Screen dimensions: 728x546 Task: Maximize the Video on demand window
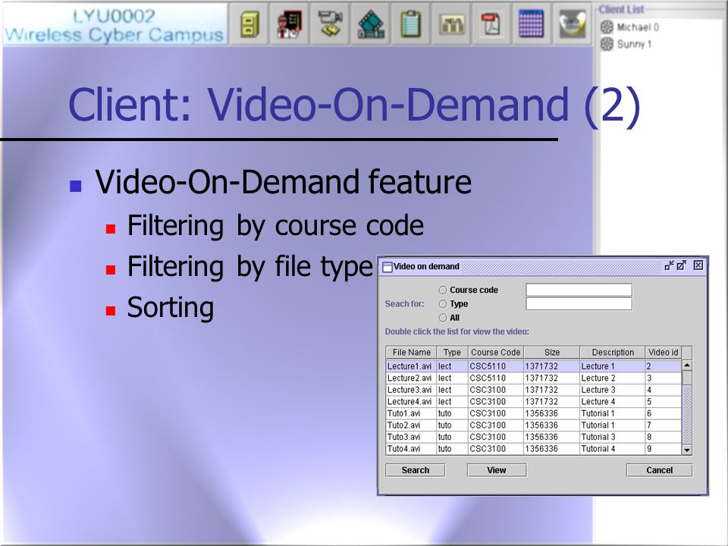[x=682, y=265]
